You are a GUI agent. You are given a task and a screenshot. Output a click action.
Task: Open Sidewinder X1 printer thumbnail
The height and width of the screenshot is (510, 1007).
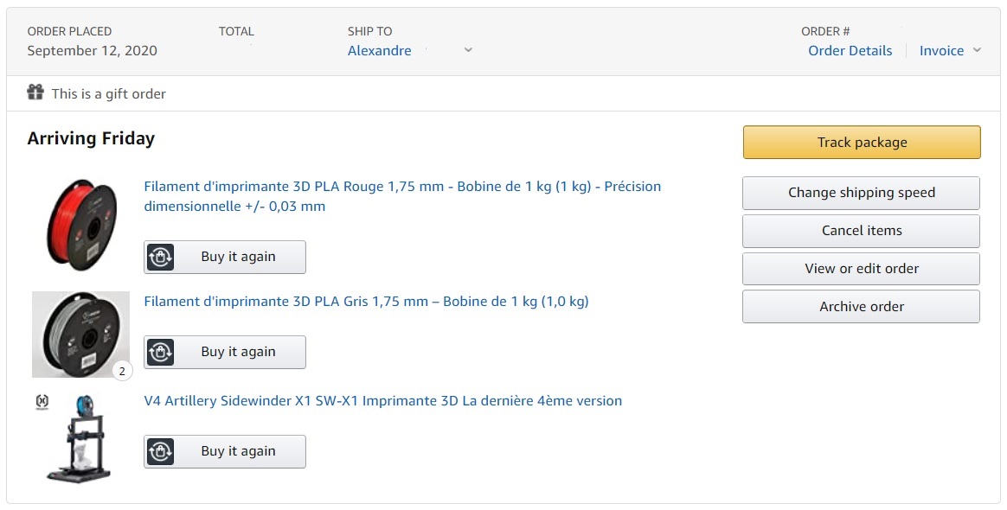pos(79,439)
